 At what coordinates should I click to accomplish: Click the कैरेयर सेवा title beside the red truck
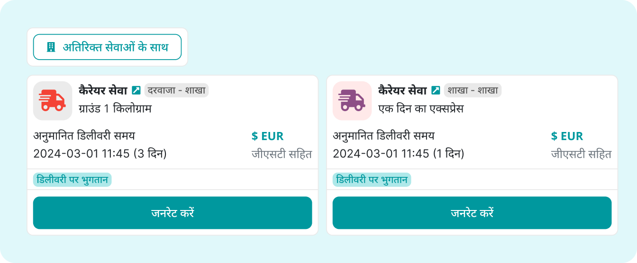point(103,90)
